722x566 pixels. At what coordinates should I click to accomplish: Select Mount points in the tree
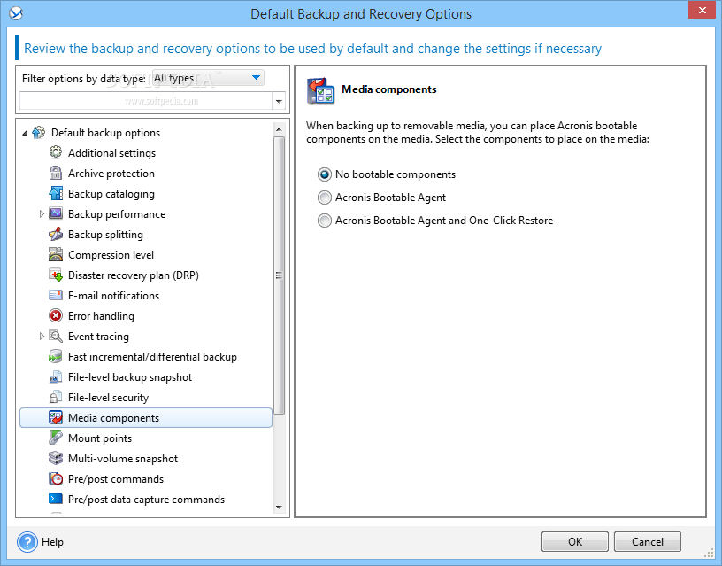(x=100, y=438)
